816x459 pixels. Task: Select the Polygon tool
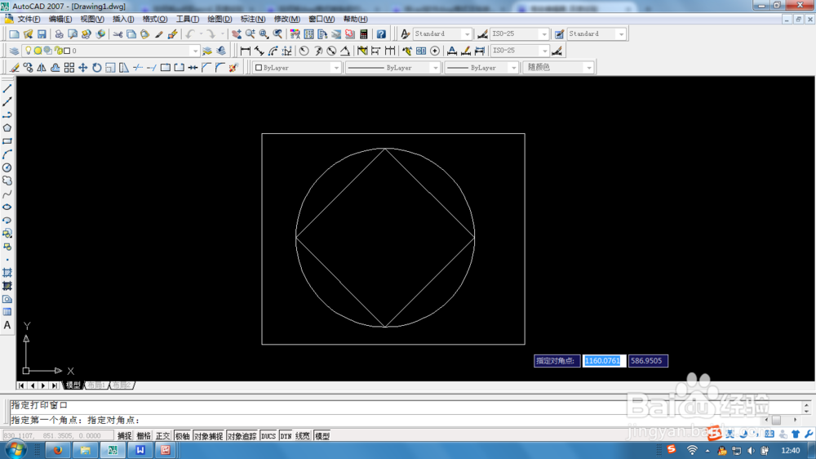click(x=7, y=128)
